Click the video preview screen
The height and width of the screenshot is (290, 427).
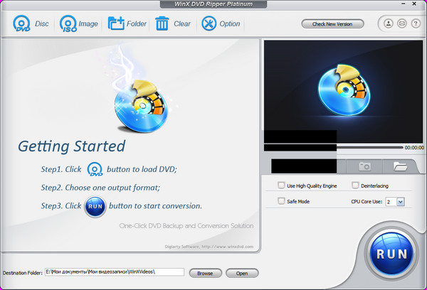coord(343,92)
